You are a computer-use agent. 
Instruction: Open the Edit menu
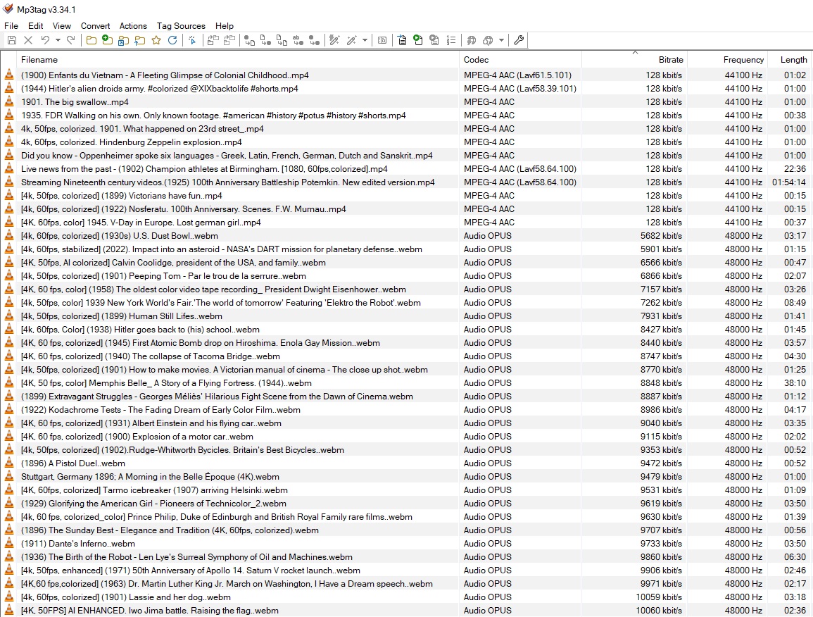point(35,26)
